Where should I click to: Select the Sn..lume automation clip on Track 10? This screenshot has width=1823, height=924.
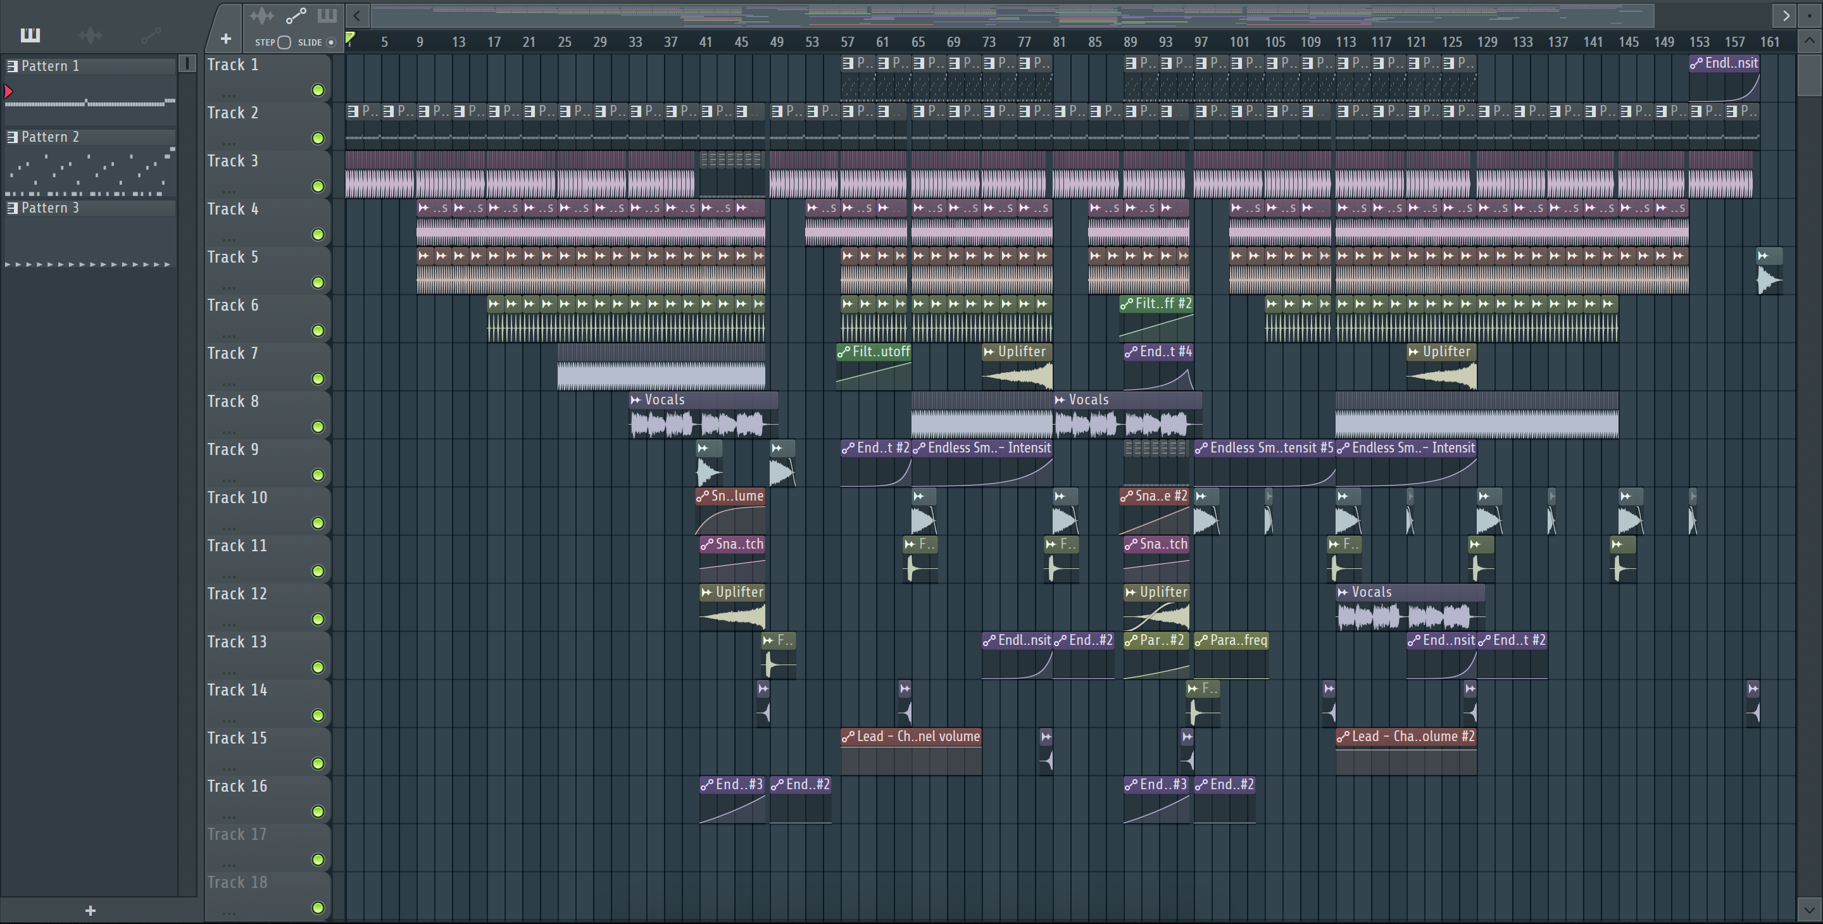[730, 513]
